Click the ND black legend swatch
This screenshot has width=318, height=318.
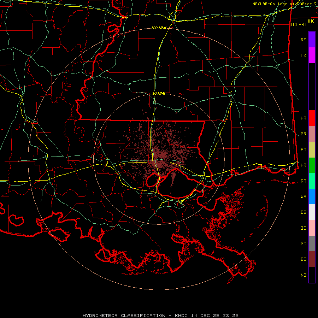pyautogui.click(x=312, y=275)
